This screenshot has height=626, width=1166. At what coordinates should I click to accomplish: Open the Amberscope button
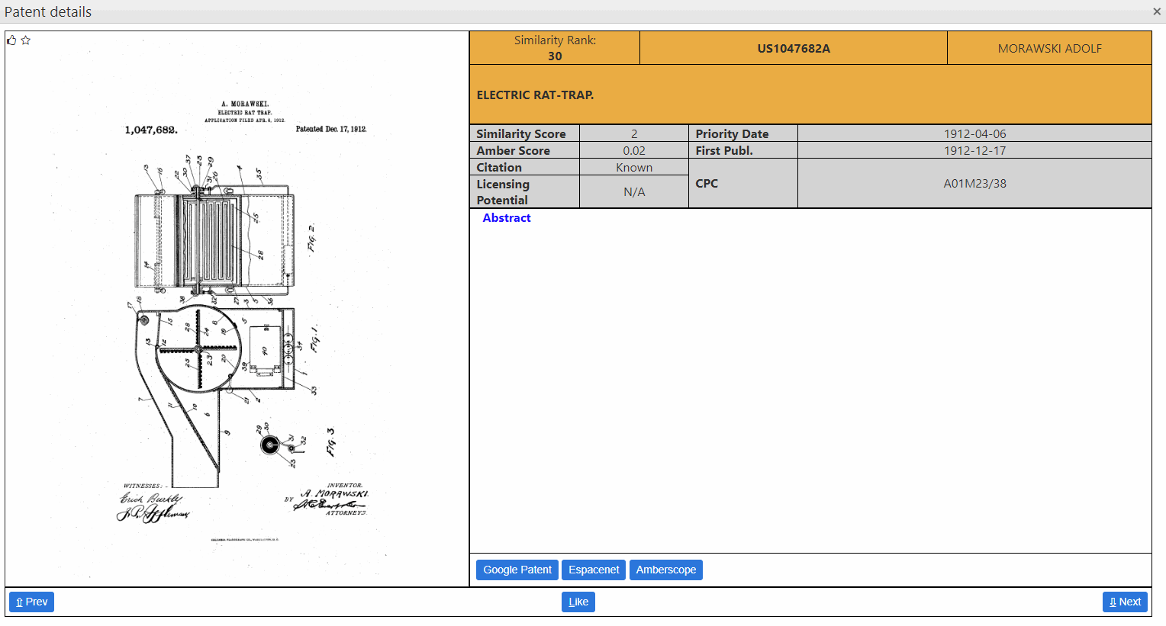click(x=666, y=570)
